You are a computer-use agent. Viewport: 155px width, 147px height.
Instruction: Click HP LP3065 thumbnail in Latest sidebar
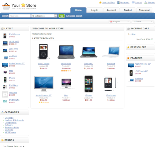click(5, 43)
